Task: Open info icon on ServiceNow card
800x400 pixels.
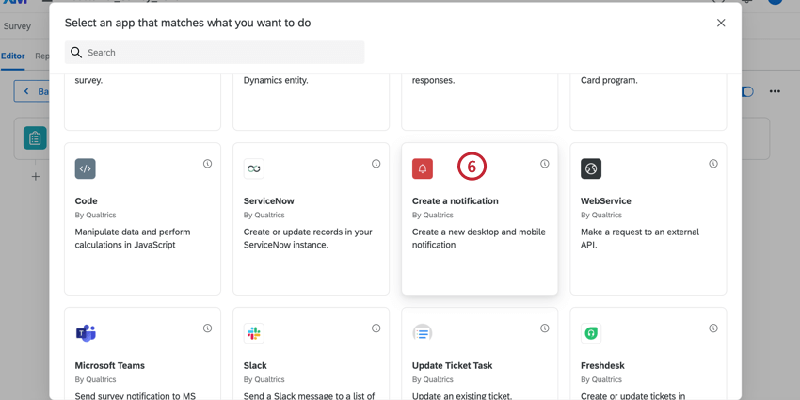Action: click(x=376, y=164)
